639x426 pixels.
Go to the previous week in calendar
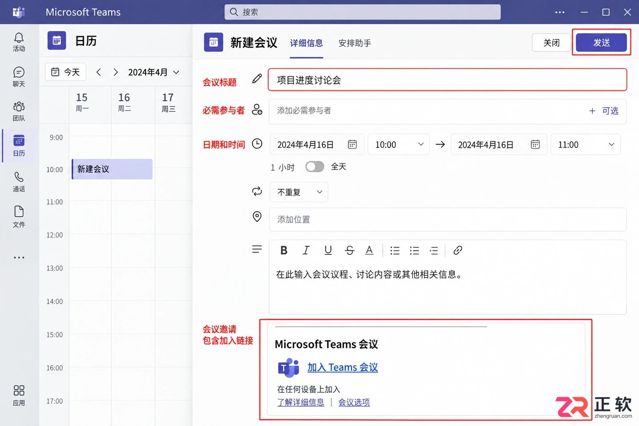(99, 72)
